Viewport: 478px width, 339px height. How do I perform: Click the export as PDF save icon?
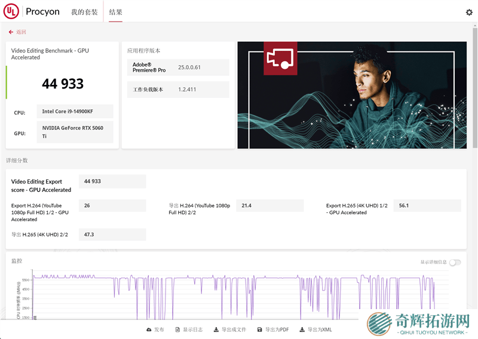point(259,329)
